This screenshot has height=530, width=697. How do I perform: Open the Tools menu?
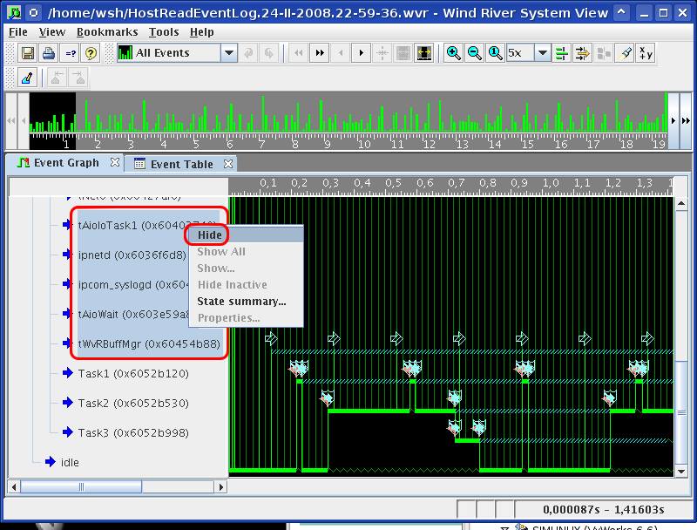coord(164,32)
